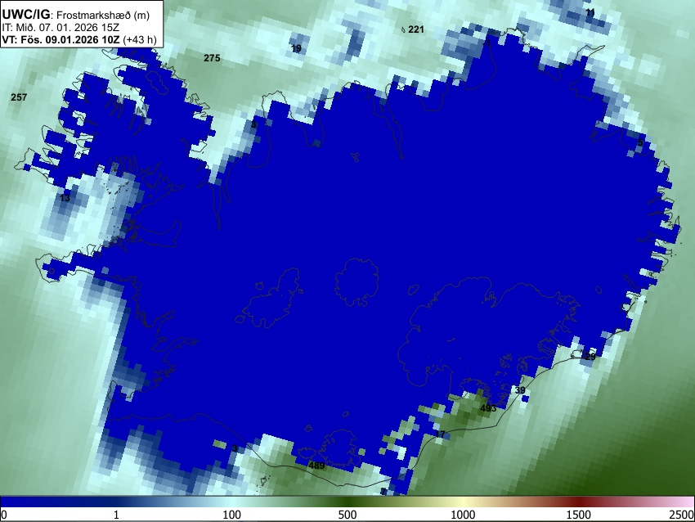
Task: Click the map value 13
Action: point(65,198)
